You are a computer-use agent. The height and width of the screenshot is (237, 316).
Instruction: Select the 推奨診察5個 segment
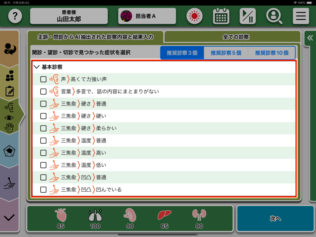pyautogui.click(x=226, y=53)
